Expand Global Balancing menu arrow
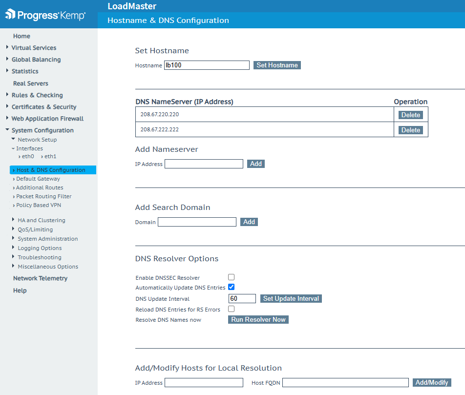Image resolution: width=465 pixels, height=395 pixels. (x=7, y=59)
